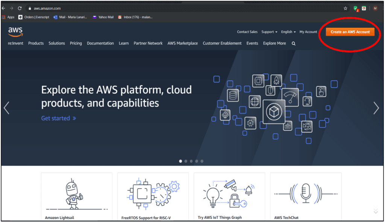Click the hero heading Explore the AWS platform

pos(117,97)
